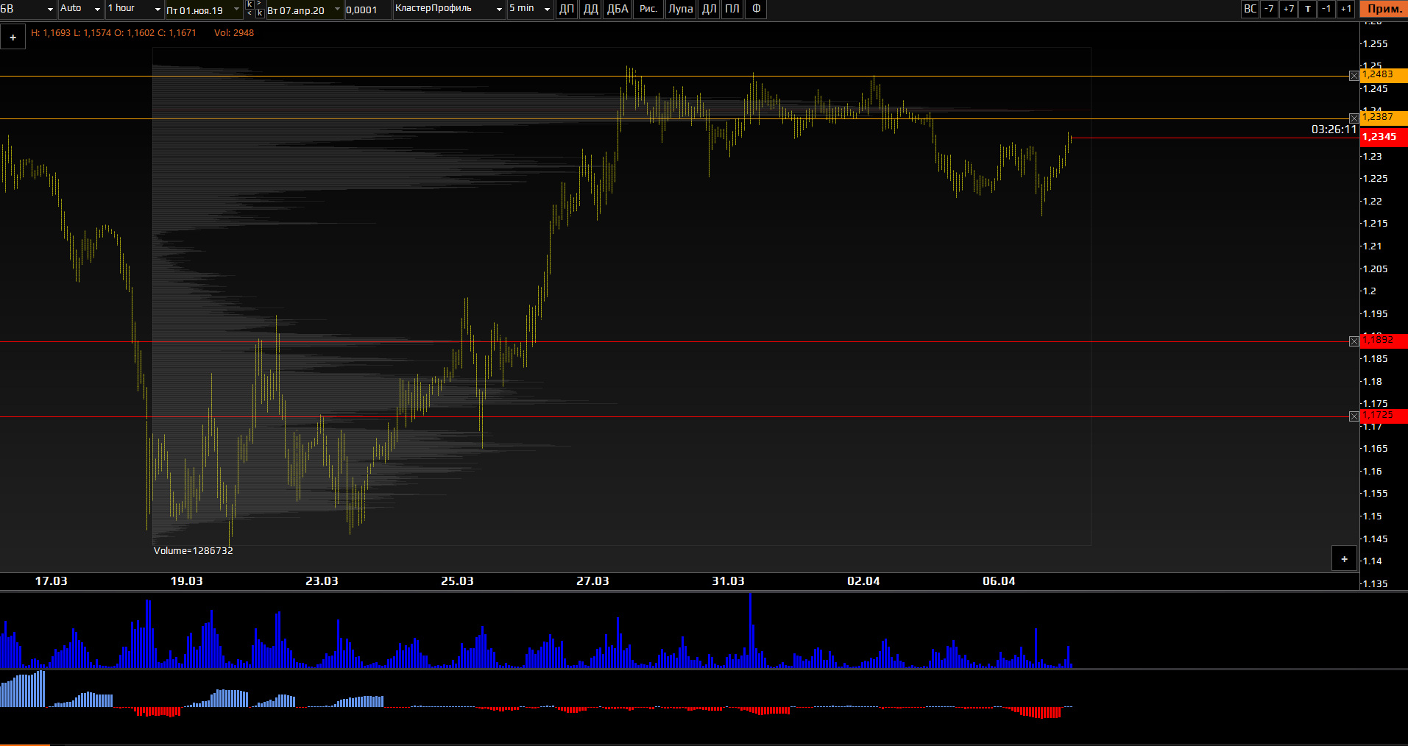Open the 5 min interval dropdown
The width and height of the screenshot is (1408, 746).
pos(529,9)
